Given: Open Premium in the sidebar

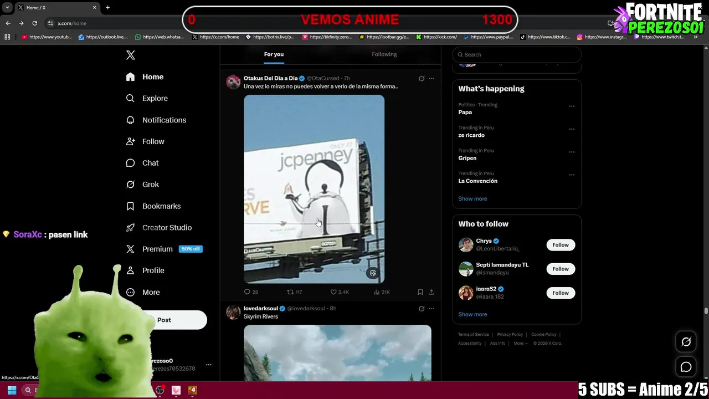Looking at the screenshot, I should (x=164, y=249).
